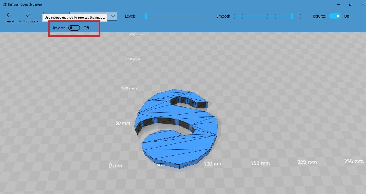Click the Smooth slider handle

[292, 16]
